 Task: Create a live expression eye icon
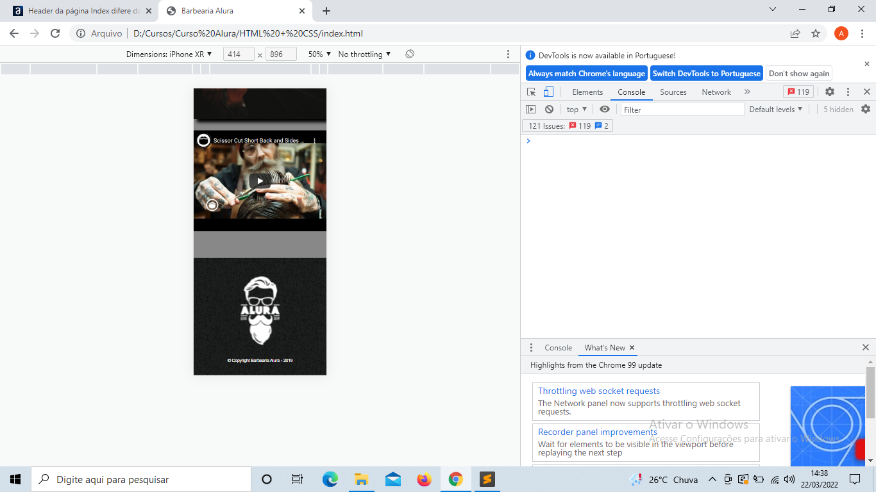coord(605,110)
